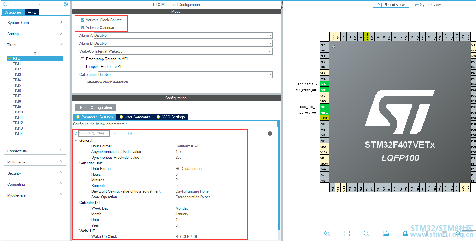
Task: Go to next parameter search result
Action: [130, 134]
